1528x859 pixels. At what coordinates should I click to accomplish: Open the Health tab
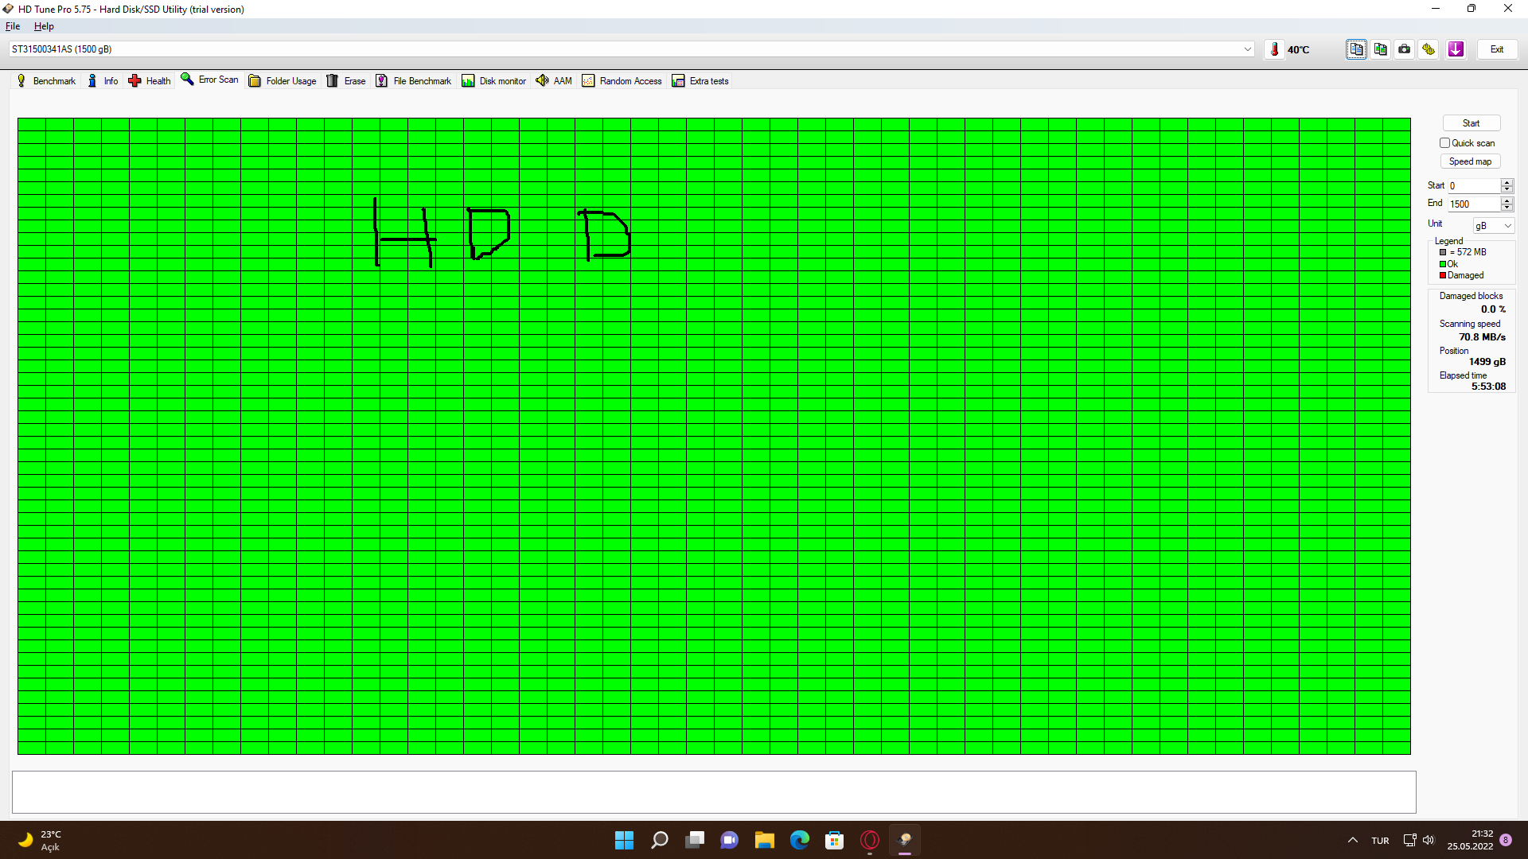point(150,81)
